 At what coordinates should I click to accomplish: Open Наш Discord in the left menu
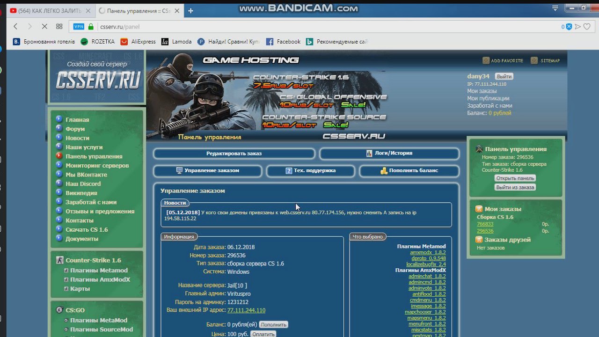coord(83,184)
